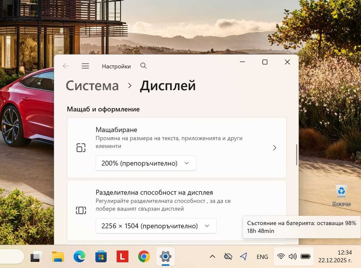Click the Settings window vertical scrollbar
The image size is (361, 268).
[x=296, y=155]
